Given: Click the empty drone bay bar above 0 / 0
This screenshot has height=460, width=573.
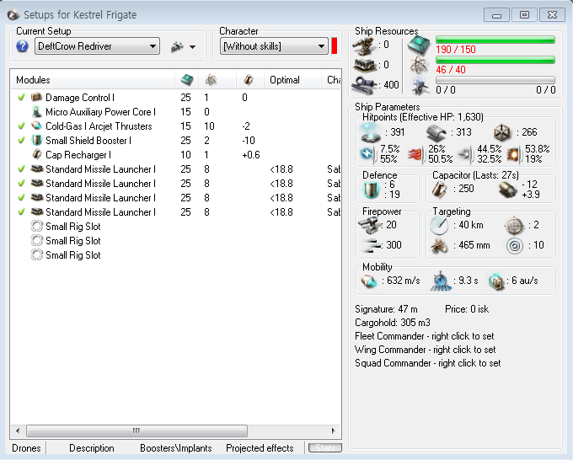Looking at the screenshot, I should pyautogui.click(x=495, y=80).
